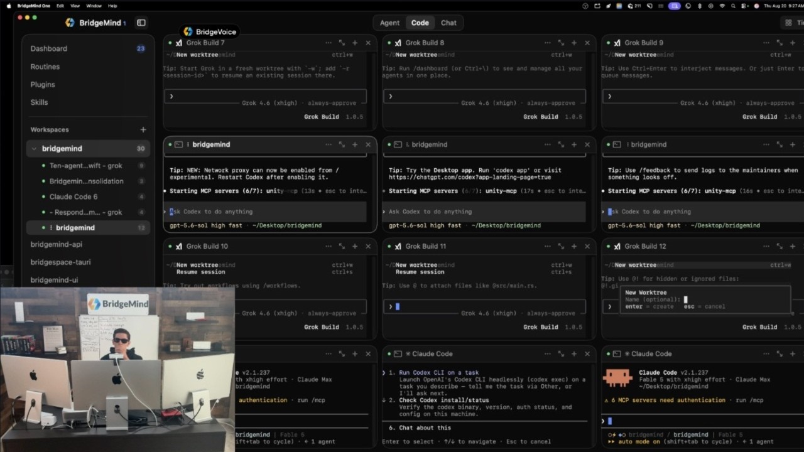Switch to the Agent tab
The image size is (804, 452).
click(389, 23)
